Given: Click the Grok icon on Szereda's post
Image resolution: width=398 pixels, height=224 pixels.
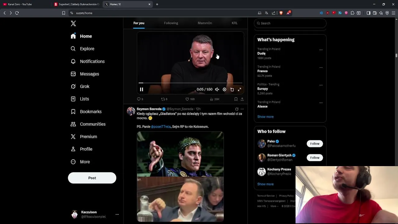Looking at the screenshot, I should click(x=237, y=109).
